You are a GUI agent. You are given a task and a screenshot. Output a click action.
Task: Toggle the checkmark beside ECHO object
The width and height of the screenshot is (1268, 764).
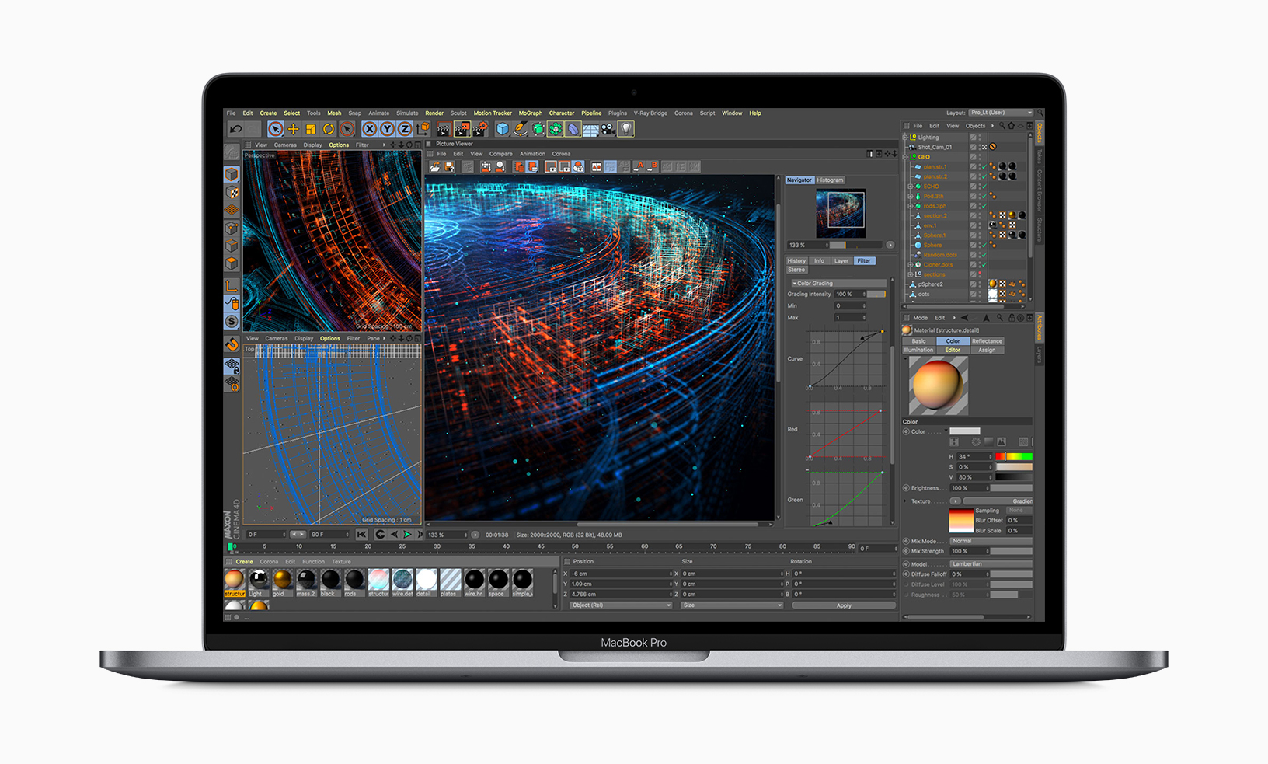click(x=984, y=187)
